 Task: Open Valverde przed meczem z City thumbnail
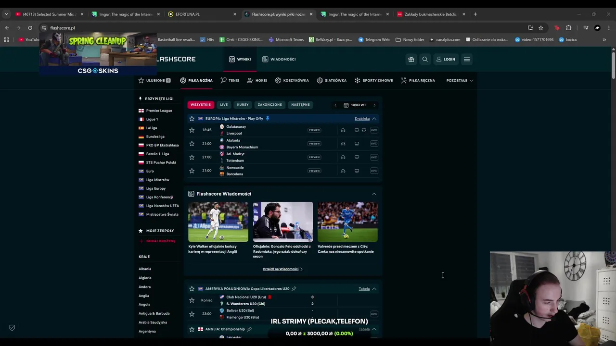(x=347, y=222)
